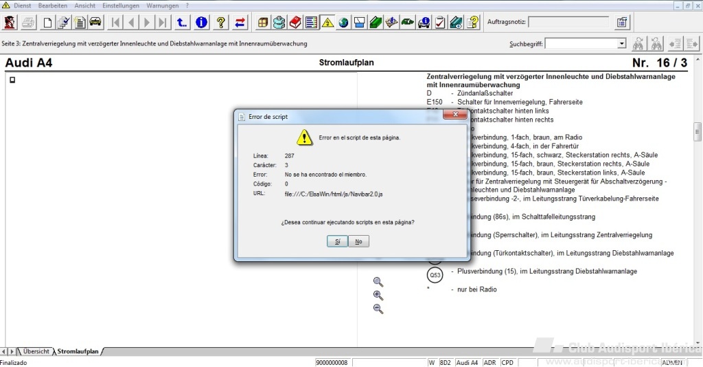
Task: Click magnifier icon above the zoom-in icon
Action: pyautogui.click(x=378, y=282)
